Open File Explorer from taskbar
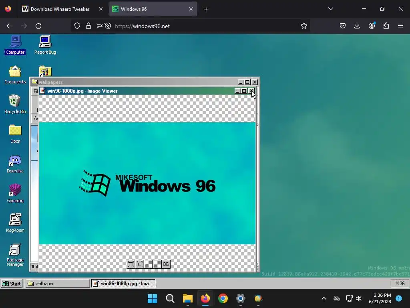410x308 pixels. click(188, 298)
